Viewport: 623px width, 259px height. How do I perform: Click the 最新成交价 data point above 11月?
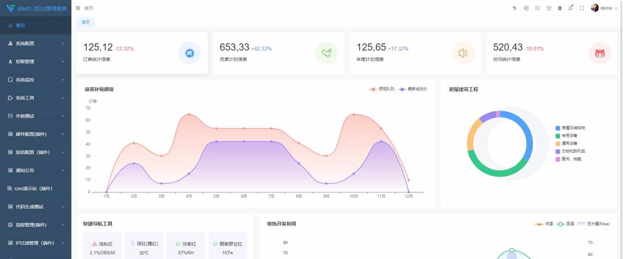381,141
